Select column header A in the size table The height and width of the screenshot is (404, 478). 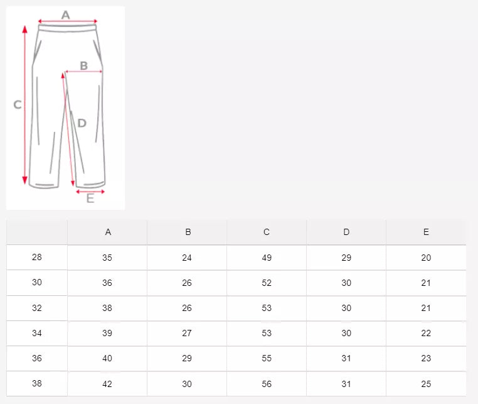108,232
